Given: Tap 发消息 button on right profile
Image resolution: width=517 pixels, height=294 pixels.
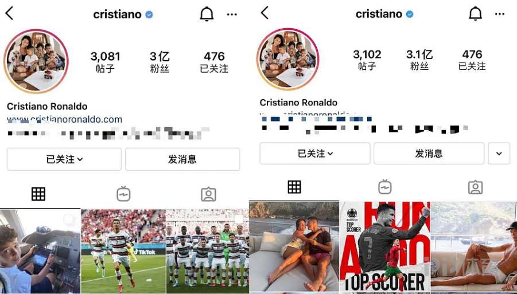Looking at the screenshot, I should [429, 154].
